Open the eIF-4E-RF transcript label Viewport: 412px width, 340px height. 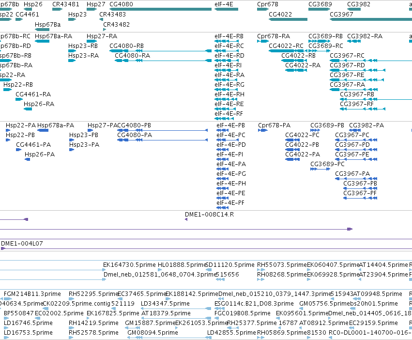(229, 114)
